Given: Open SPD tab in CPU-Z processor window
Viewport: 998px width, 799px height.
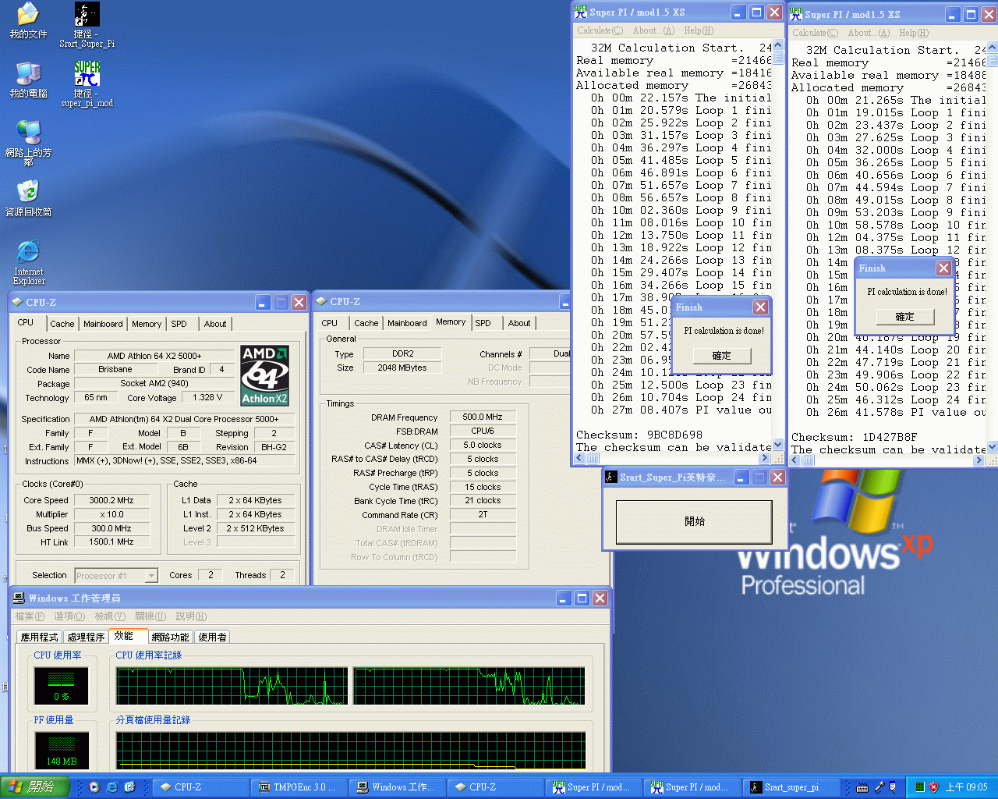Looking at the screenshot, I should (x=179, y=324).
